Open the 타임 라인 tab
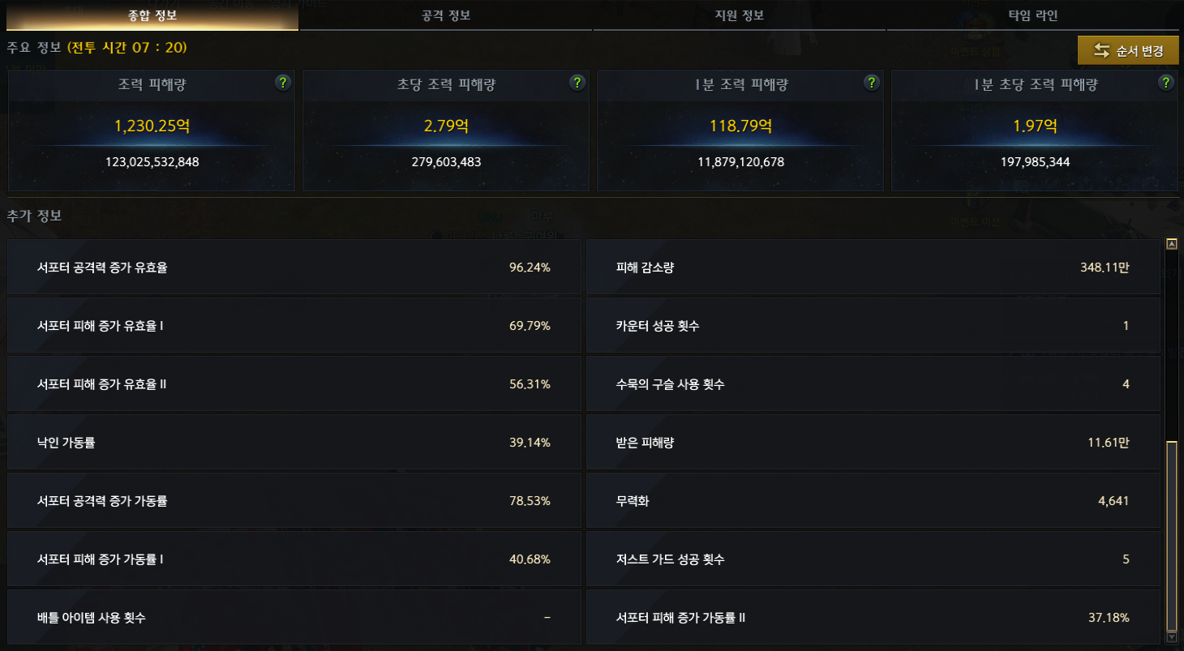The height and width of the screenshot is (651, 1184). coord(1033,15)
